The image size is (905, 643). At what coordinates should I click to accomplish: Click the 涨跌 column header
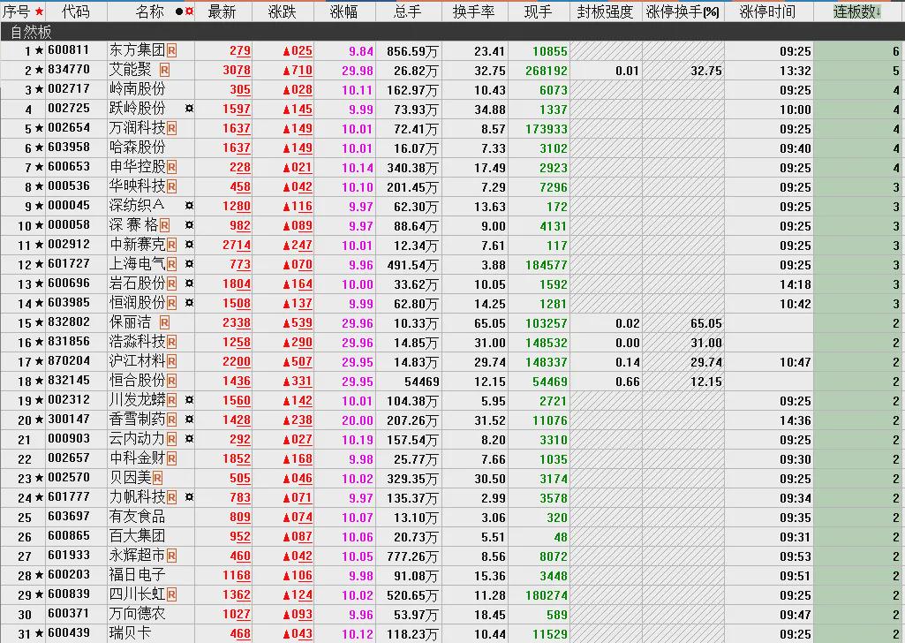point(283,11)
